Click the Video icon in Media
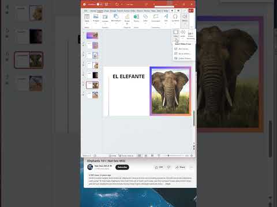 pos(176,33)
